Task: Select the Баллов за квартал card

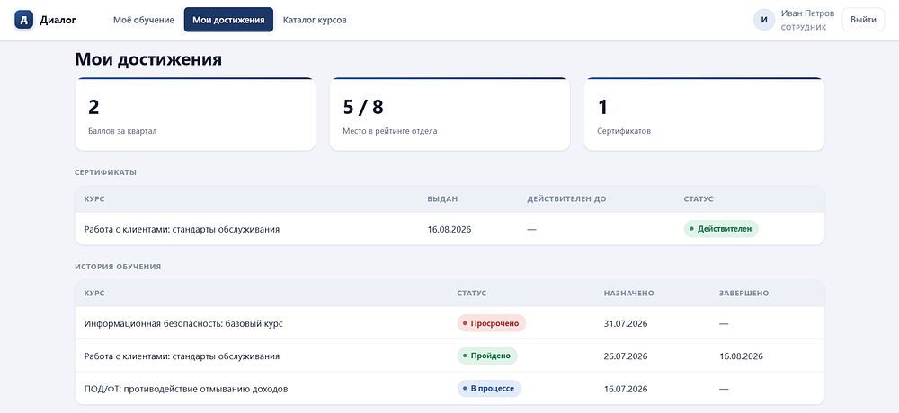Action: click(x=195, y=115)
